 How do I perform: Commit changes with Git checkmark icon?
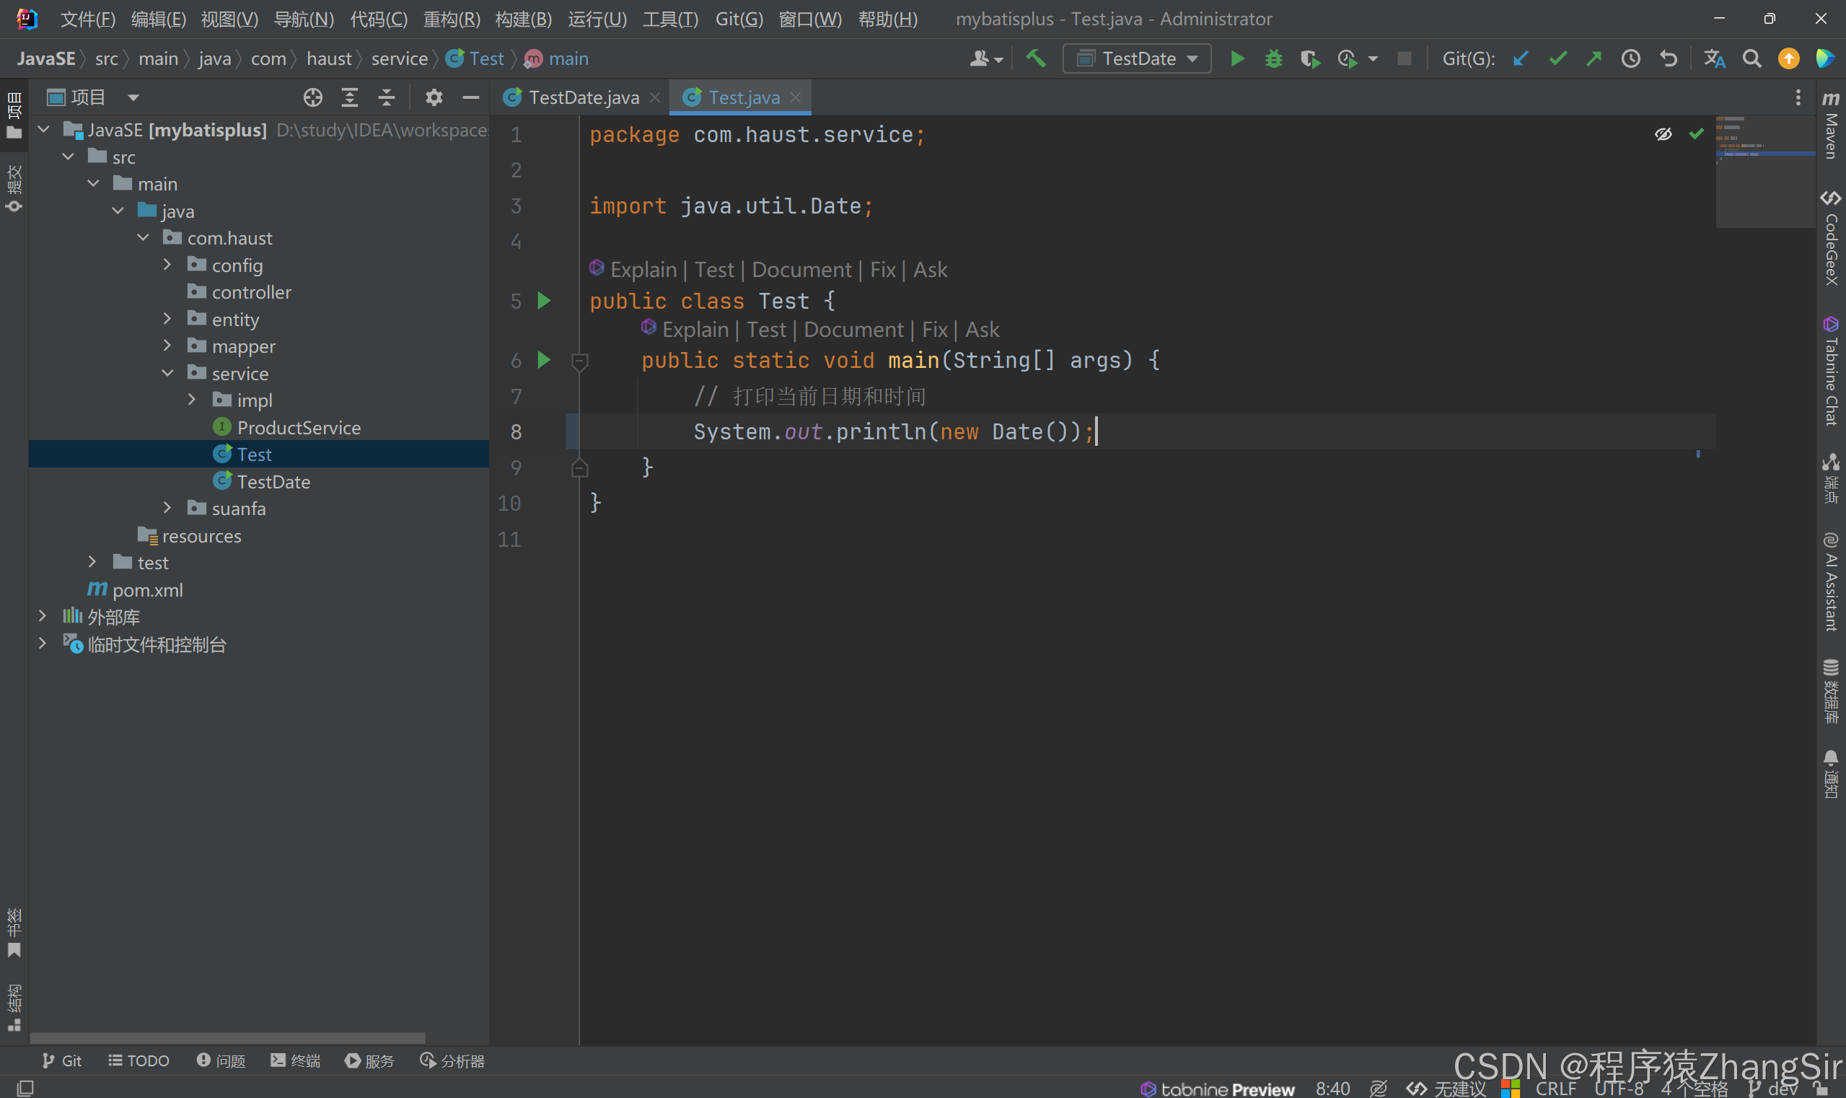click(1557, 58)
